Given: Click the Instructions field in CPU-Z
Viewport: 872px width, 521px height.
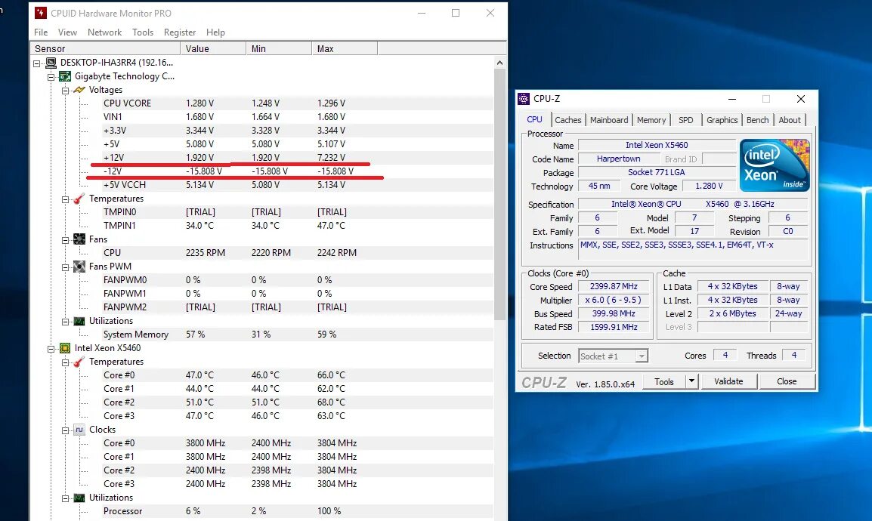Looking at the screenshot, I should click(x=693, y=249).
